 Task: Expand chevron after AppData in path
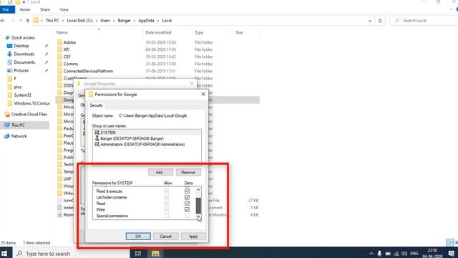tap(158, 21)
